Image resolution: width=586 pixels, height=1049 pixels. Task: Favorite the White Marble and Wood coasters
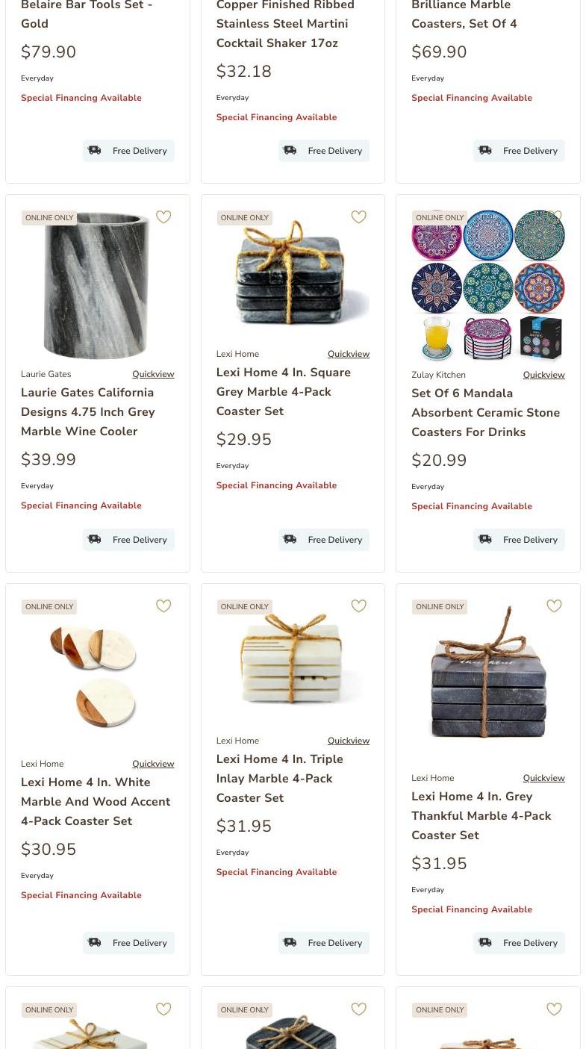point(163,606)
